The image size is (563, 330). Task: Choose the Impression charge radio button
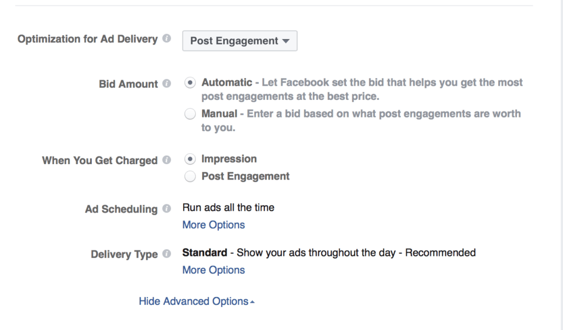[x=190, y=159]
